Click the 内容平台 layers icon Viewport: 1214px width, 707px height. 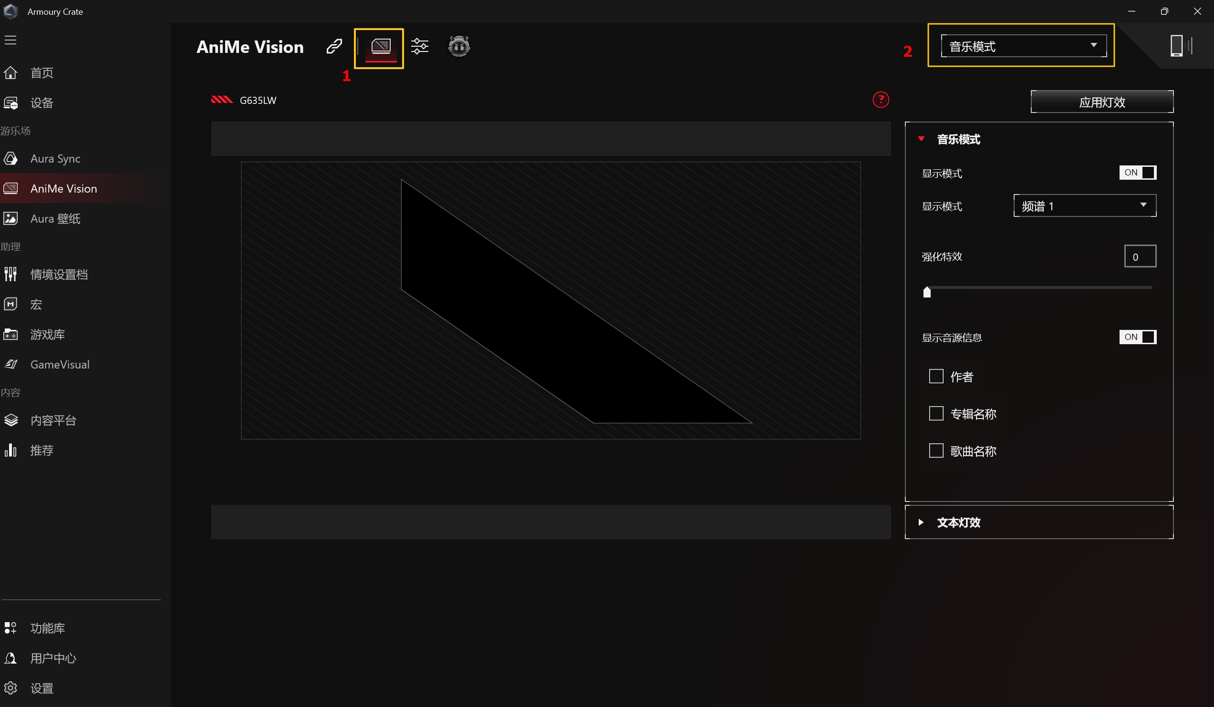(x=10, y=420)
